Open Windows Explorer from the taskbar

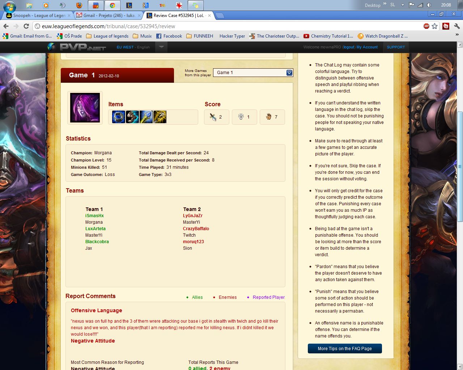click(x=29, y=5)
